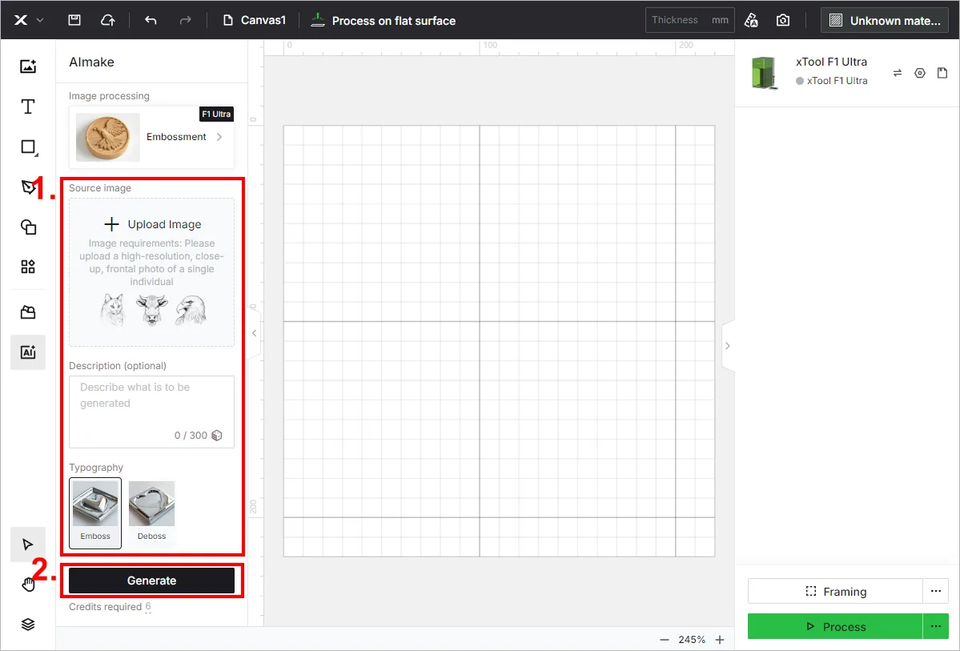Click the cloud upload icon

tap(108, 20)
